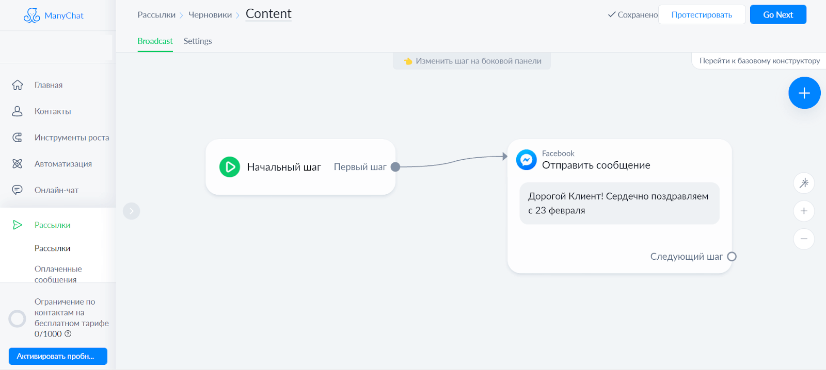The width and height of the screenshot is (826, 370).
Task: Zoom out the flow canvas
Action: (x=804, y=239)
